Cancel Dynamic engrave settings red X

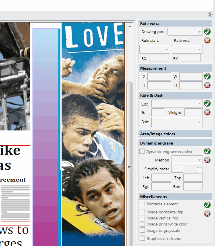coord(207,160)
